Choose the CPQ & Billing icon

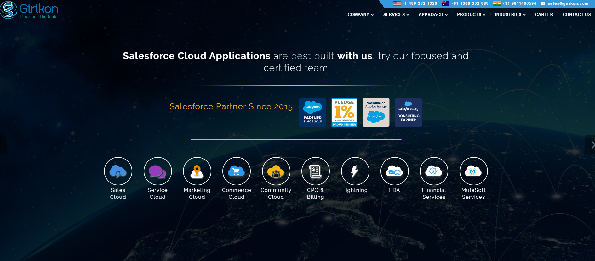pyautogui.click(x=316, y=171)
